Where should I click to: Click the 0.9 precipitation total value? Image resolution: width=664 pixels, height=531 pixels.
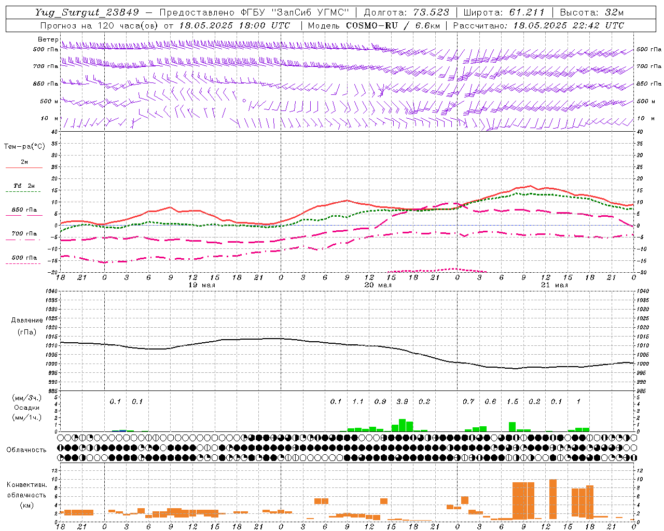point(380,401)
